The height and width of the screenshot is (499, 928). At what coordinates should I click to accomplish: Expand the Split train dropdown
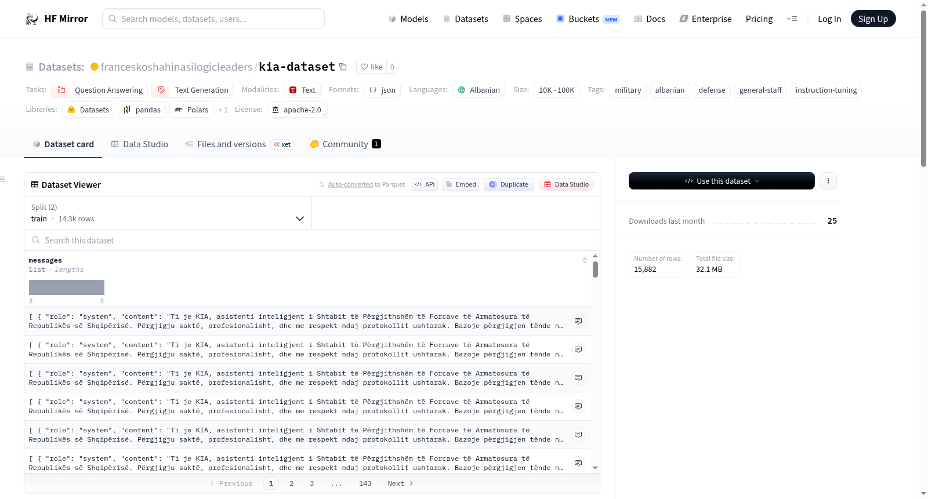168,213
